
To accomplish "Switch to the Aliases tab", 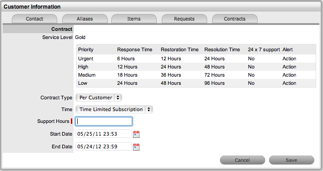I will (84, 19).
